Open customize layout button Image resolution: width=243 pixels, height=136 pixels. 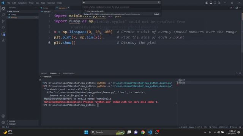pyautogui.click(x=219, y=3)
